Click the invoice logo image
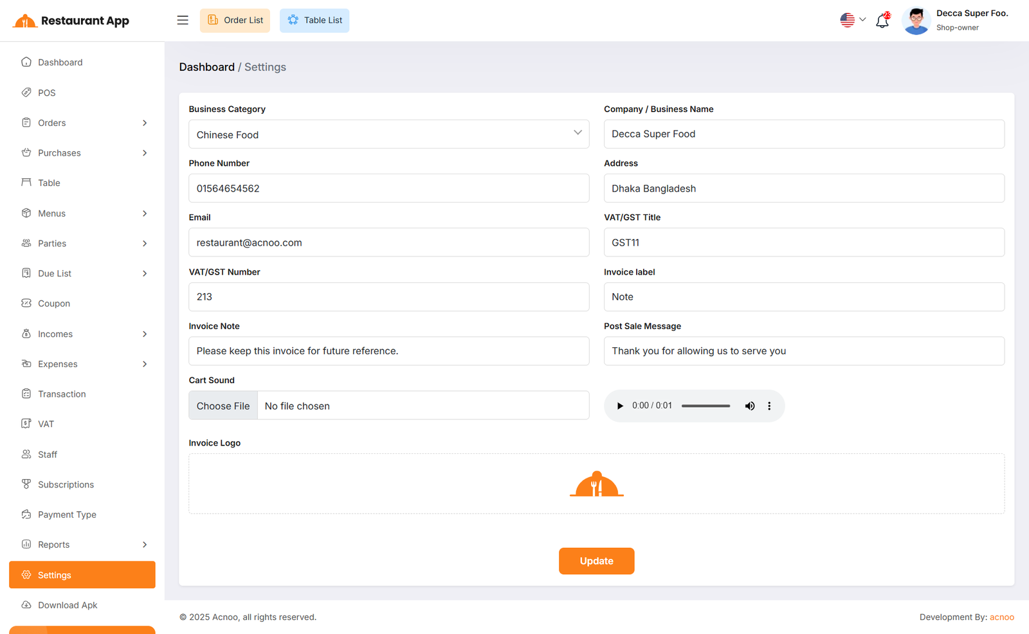The image size is (1029, 634). [596, 484]
